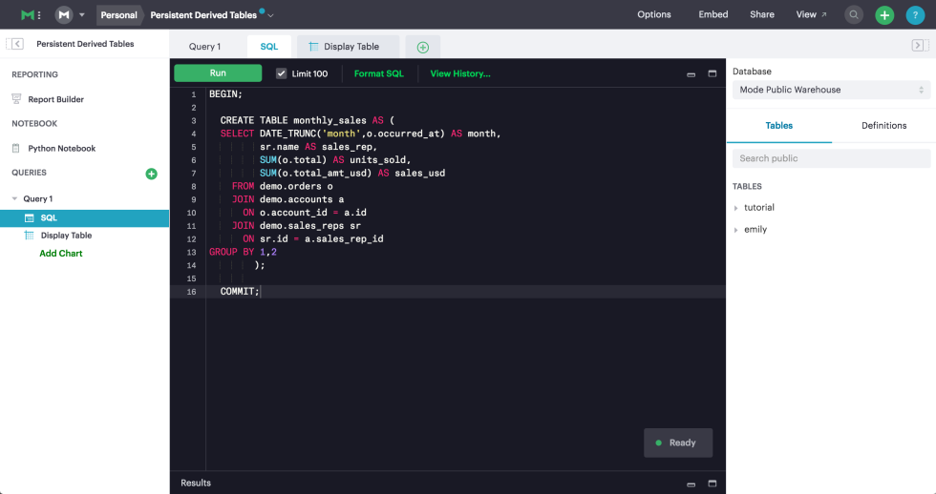Open the report View link
The image size is (936, 494).
tap(811, 14)
